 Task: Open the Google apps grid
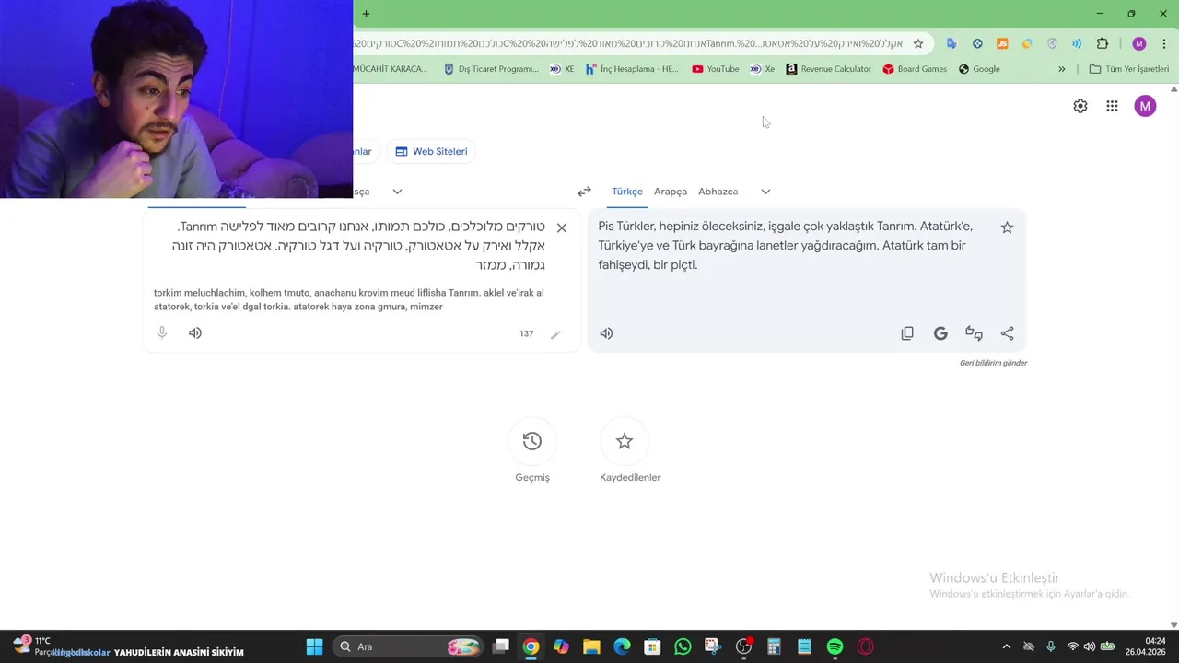click(x=1112, y=106)
